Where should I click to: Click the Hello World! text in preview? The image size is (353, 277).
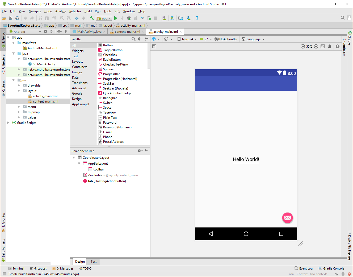pyautogui.click(x=246, y=159)
